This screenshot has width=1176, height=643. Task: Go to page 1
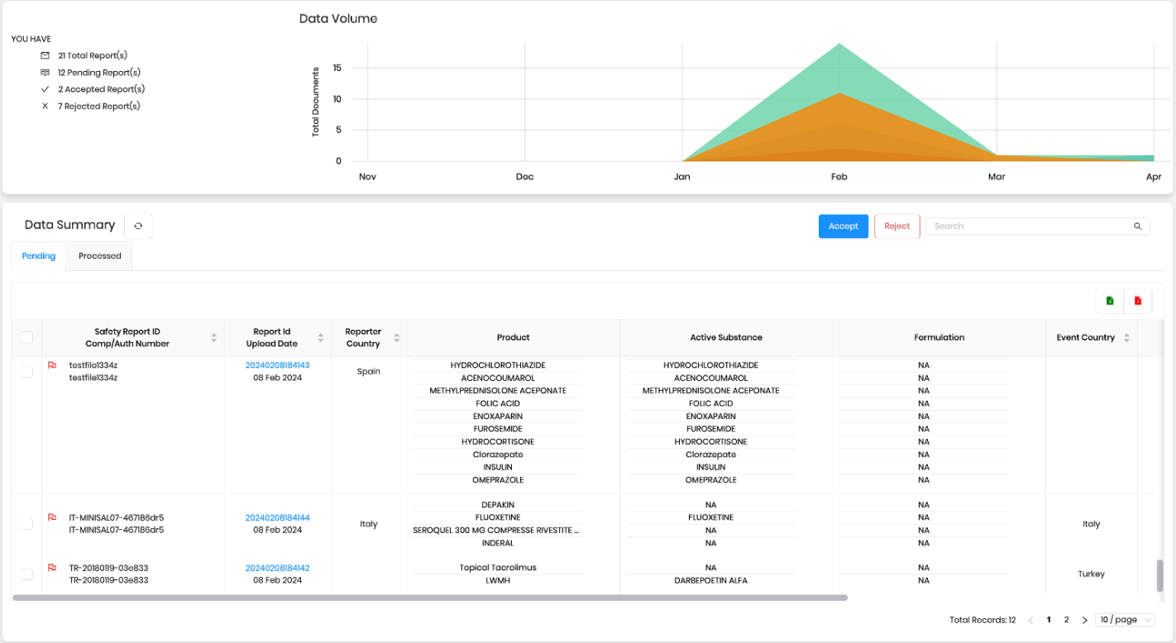pyautogui.click(x=1049, y=620)
